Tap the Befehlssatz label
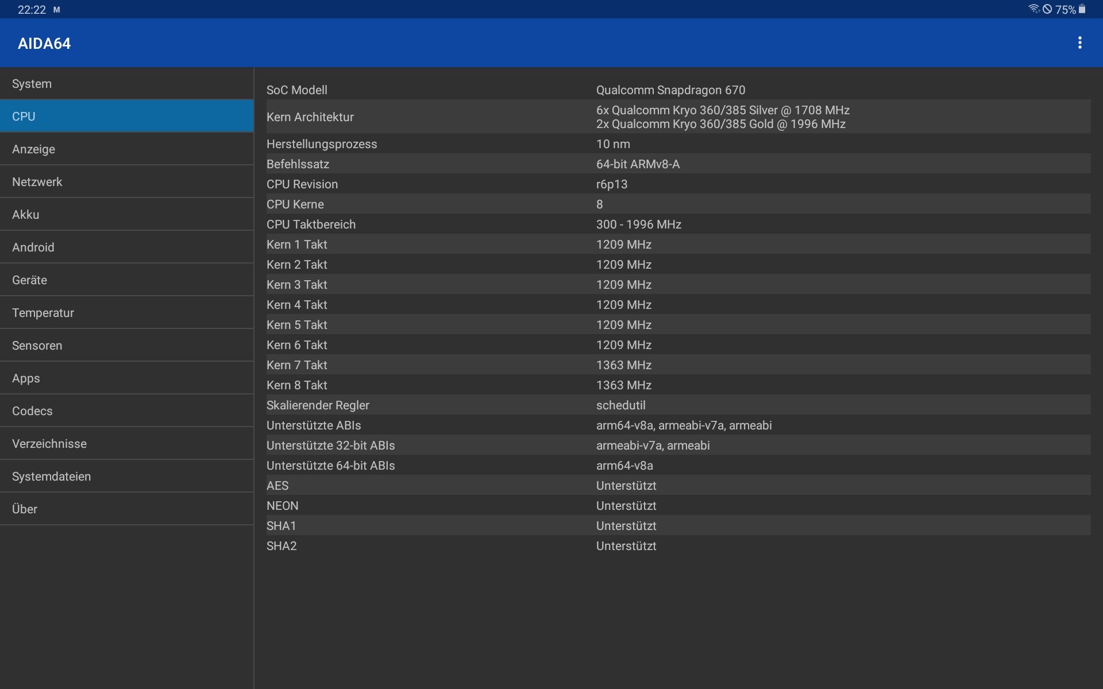The width and height of the screenshot is (1103, 689). 298,164
